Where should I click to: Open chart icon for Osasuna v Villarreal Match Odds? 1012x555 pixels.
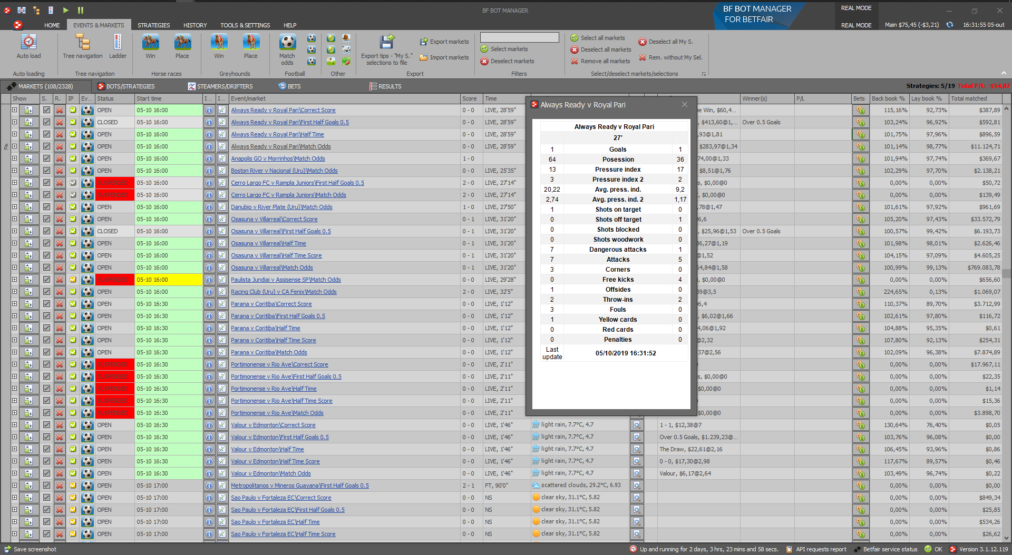point(222,267)
